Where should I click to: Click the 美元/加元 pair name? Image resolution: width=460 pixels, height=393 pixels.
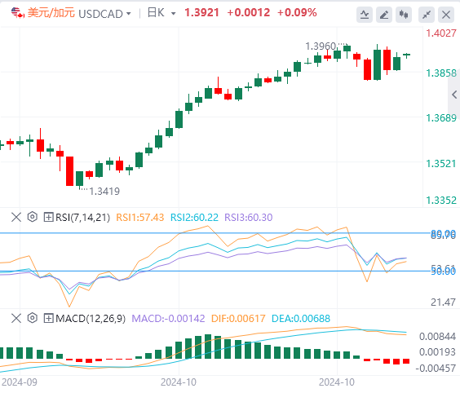click(x=51, y=13)
